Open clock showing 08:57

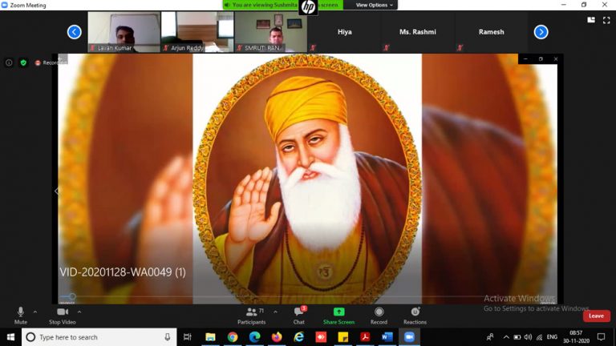tap(577, 337)
